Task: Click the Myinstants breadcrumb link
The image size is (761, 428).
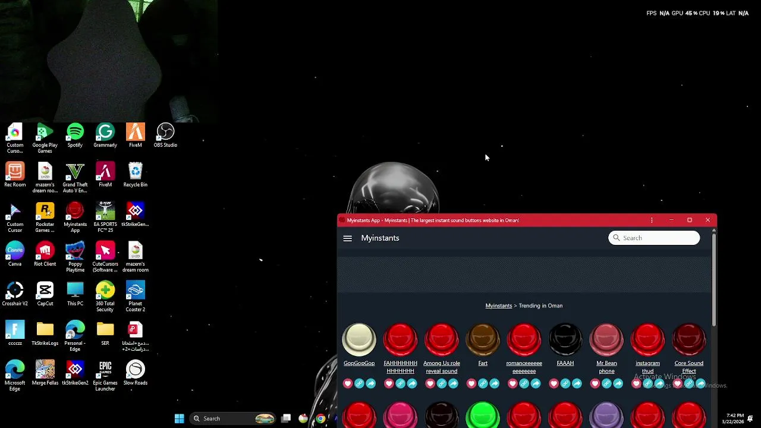Action: (x=498, y=306)
